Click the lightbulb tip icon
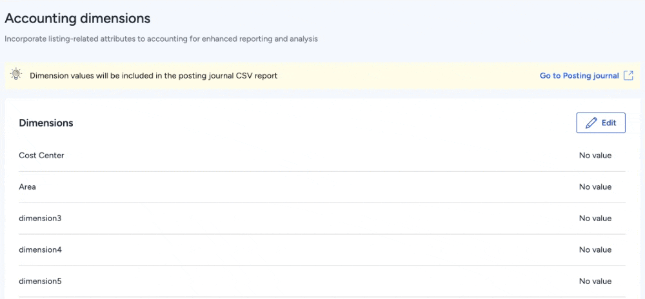 click(x=17, y=75)
